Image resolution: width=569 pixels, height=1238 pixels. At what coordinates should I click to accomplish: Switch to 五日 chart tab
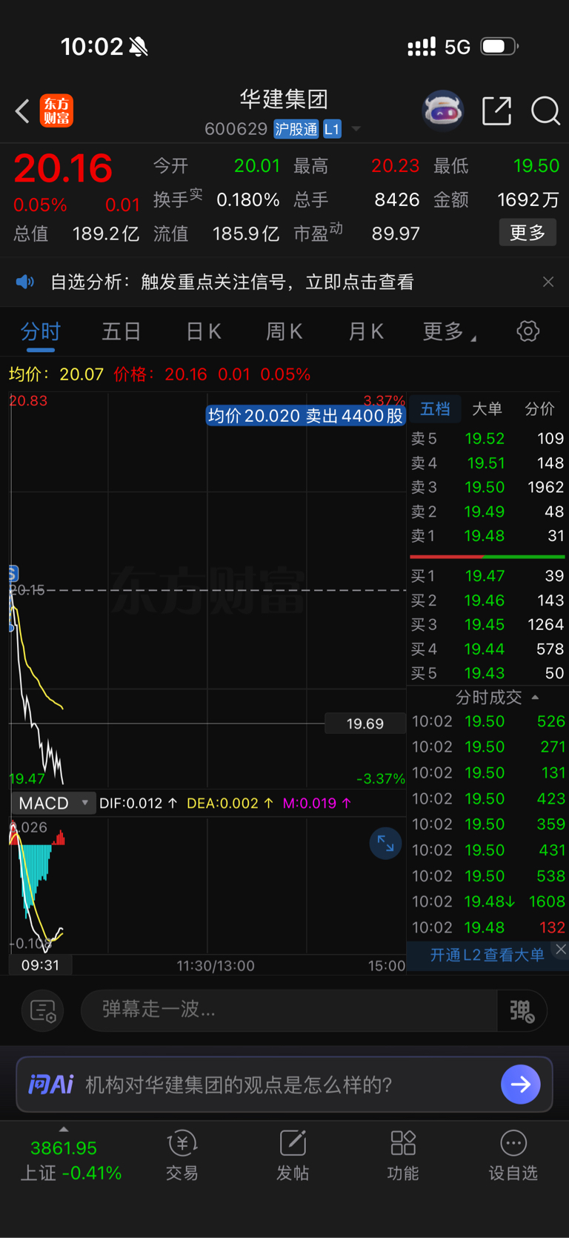click(122, 331)
